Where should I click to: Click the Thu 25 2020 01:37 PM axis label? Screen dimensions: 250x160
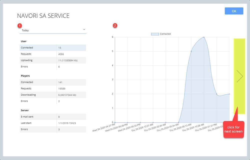[x=206, y=127]
